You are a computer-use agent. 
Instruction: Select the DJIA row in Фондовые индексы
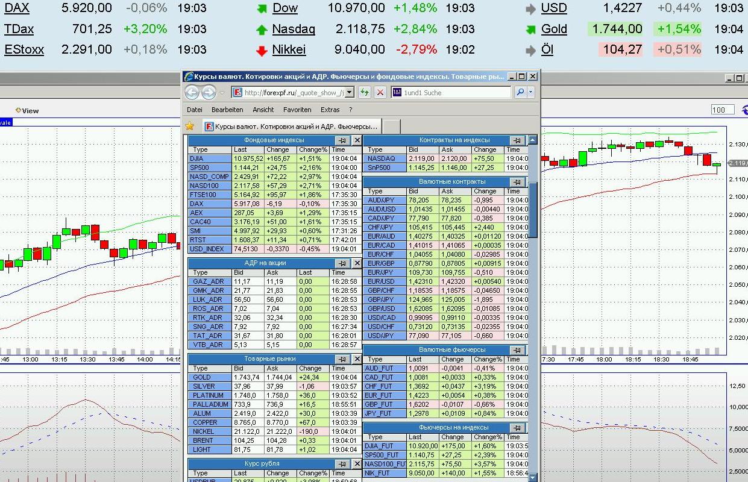[x=275, y=158]
